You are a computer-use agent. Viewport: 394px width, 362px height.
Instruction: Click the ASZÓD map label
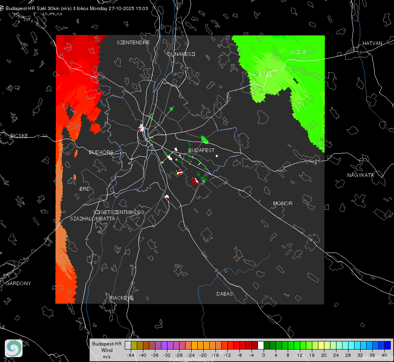298,52
